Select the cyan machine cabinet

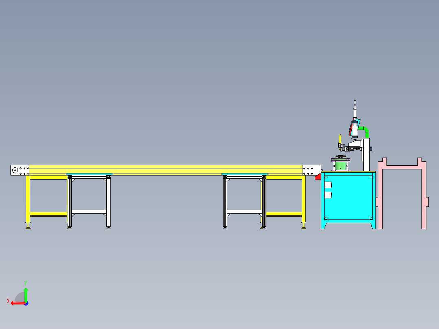point(348,200)
